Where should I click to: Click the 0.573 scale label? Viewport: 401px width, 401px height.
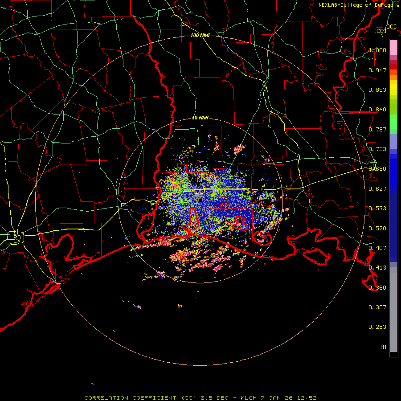tap(377, 209)
